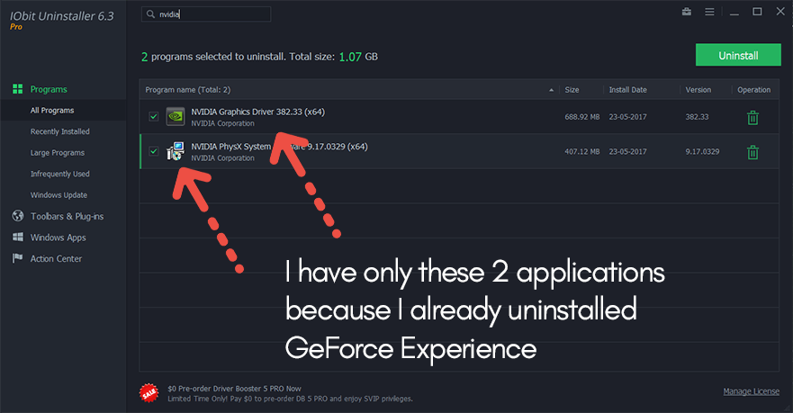Viewport: 793px width, 413px height.
Task: Click the red SALE badge icon
Action: click(x=149, y=393)
